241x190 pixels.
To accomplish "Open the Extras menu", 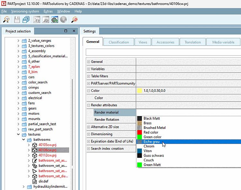I will pos(48,11).
